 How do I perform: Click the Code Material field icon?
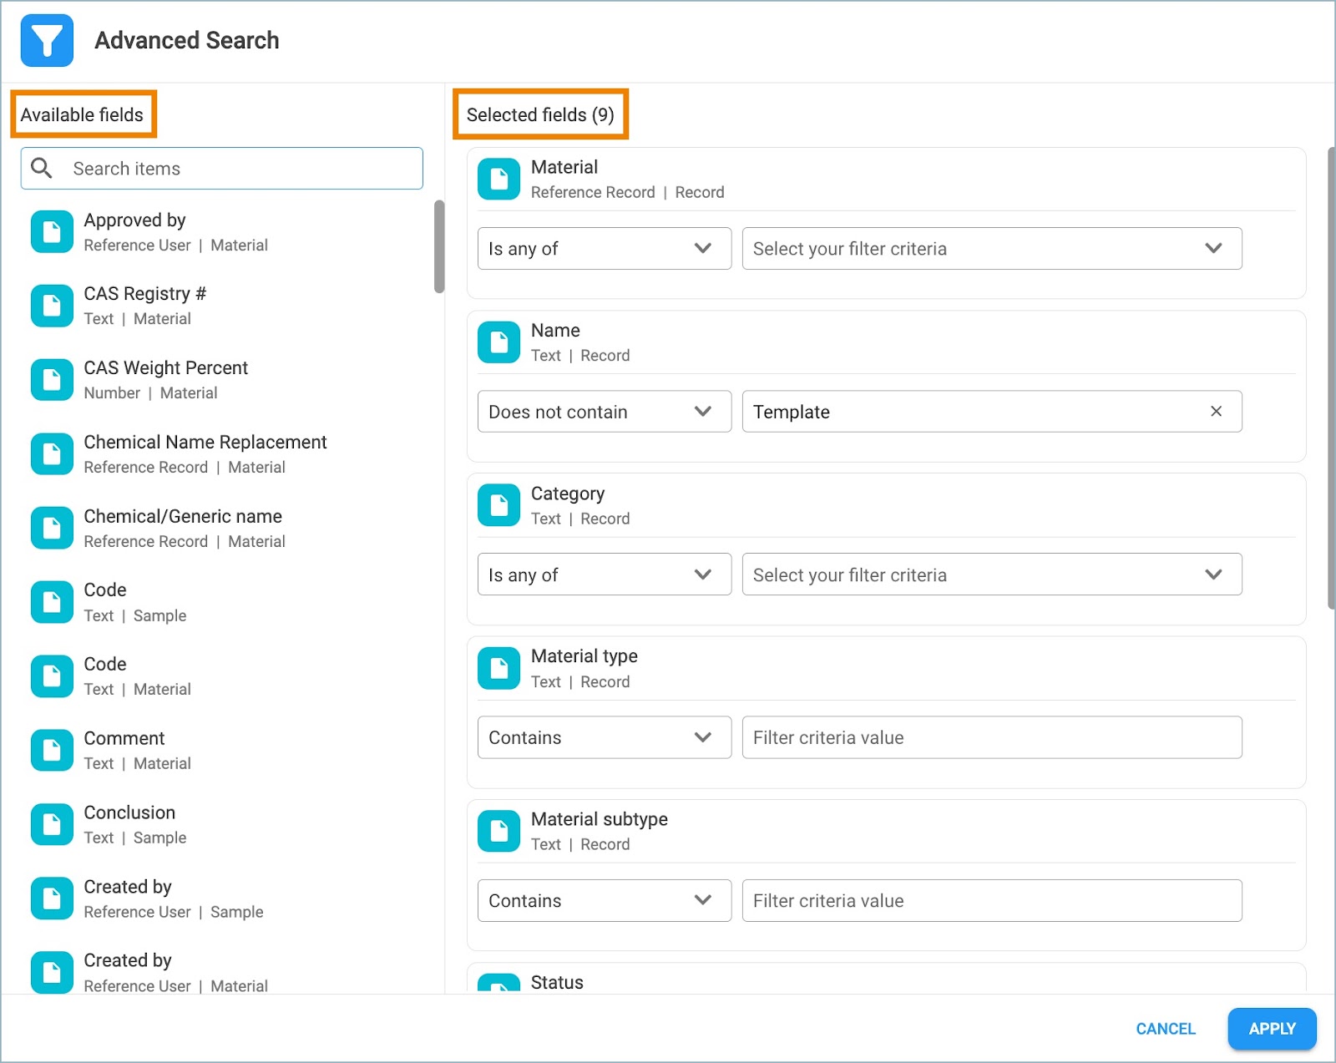(52, 676)
